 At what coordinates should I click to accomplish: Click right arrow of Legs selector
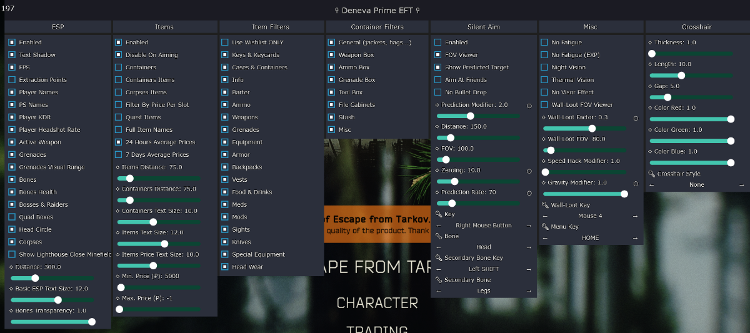[x=529, y=291]
